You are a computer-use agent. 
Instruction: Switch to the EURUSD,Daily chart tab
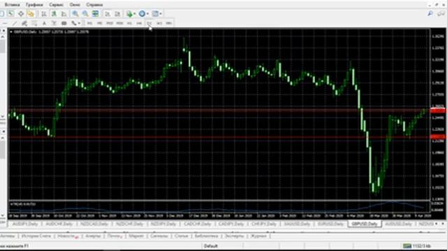(x=330, y=224)
